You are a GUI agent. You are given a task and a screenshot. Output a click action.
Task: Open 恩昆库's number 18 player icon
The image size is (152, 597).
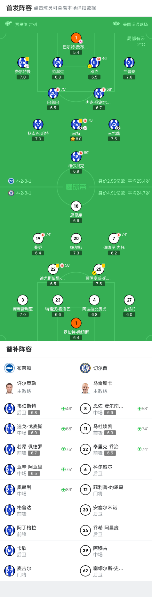[x=76, y=206]
